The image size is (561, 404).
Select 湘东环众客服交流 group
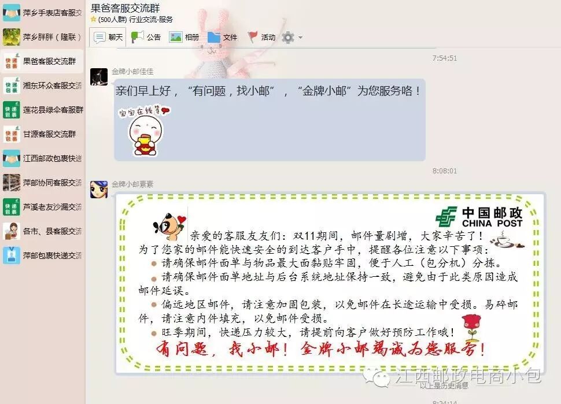coord(42,86)
